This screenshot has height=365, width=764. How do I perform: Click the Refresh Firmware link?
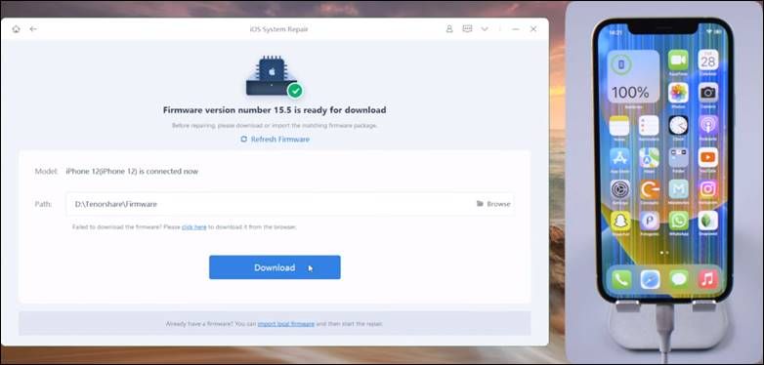[x=280, y=140]
